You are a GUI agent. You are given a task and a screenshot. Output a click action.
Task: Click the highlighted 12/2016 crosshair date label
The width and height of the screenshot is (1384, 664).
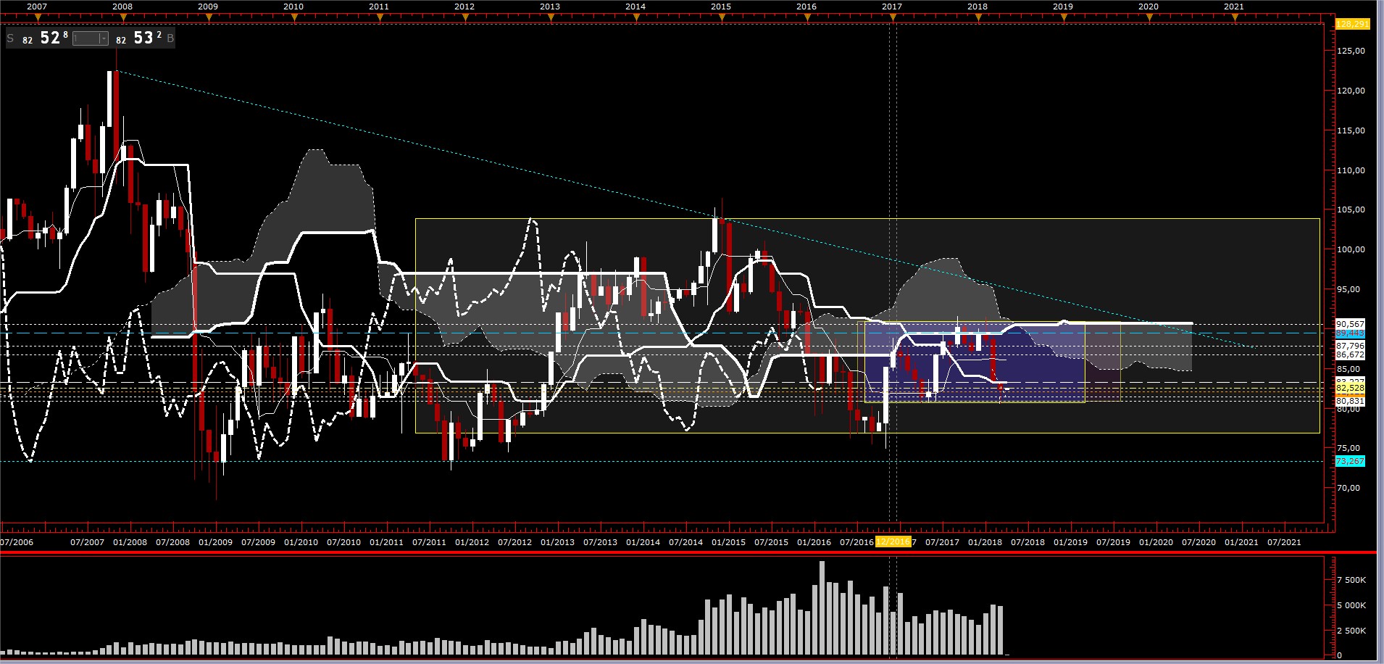click(x=893, y=542)
